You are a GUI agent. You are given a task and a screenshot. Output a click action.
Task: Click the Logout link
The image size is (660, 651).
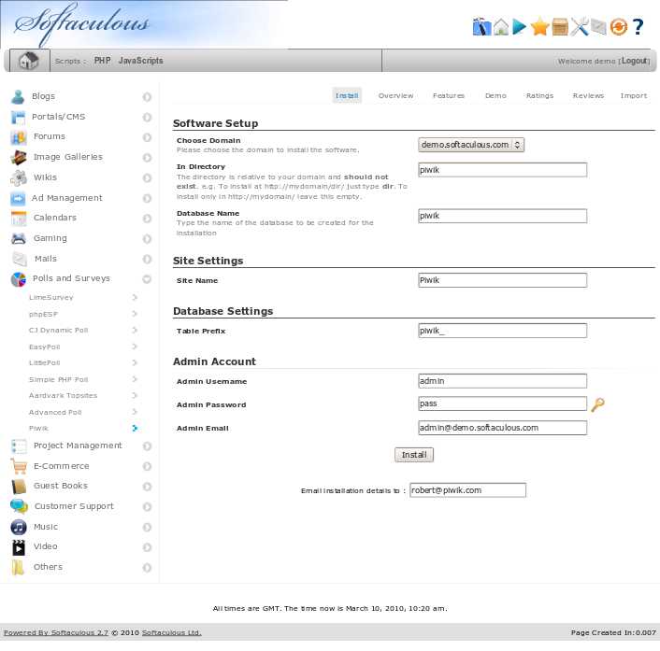635,61
